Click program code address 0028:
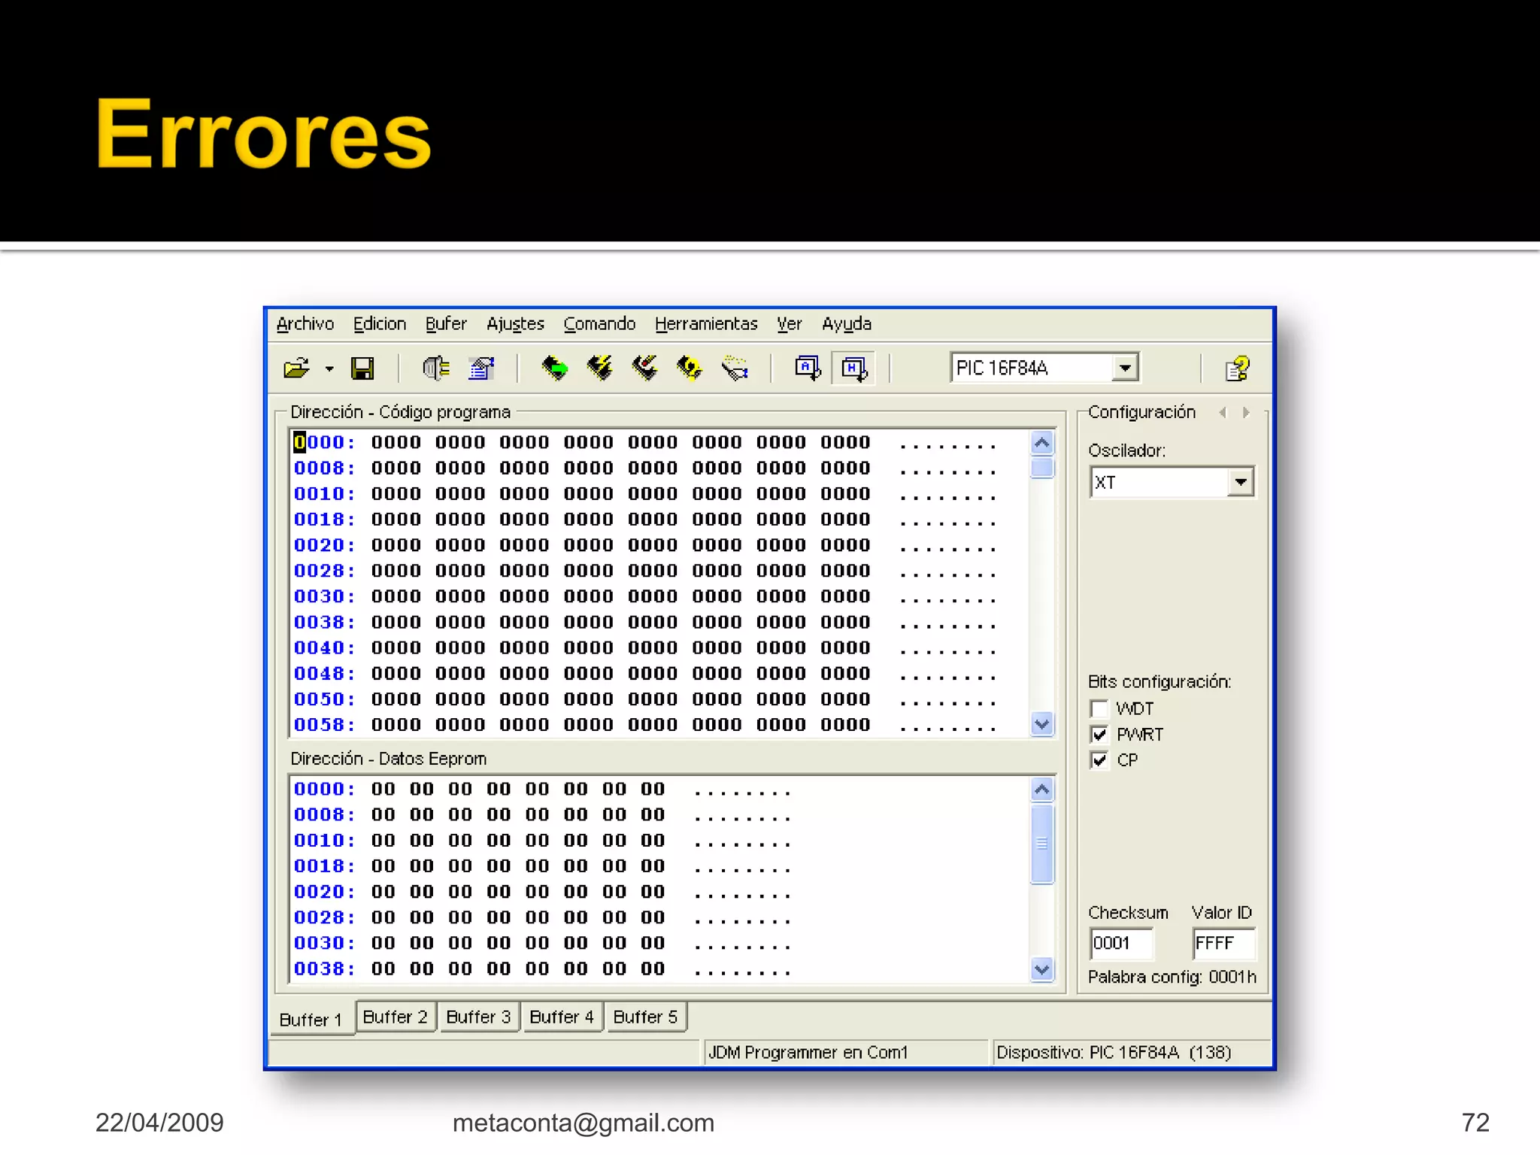 (324, 571)
